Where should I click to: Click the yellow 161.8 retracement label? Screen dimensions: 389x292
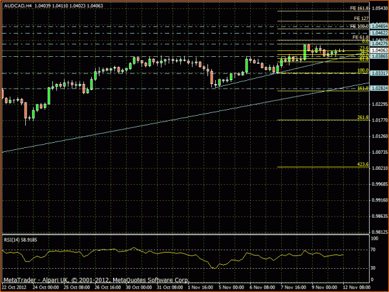pos(363,89)
